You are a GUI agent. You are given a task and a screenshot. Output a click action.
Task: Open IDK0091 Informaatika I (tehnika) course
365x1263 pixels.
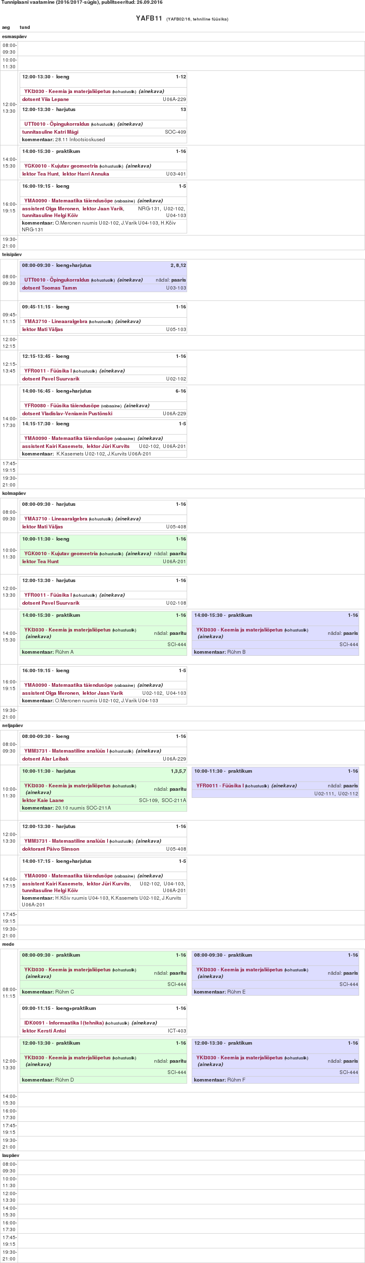point(64,1023)
